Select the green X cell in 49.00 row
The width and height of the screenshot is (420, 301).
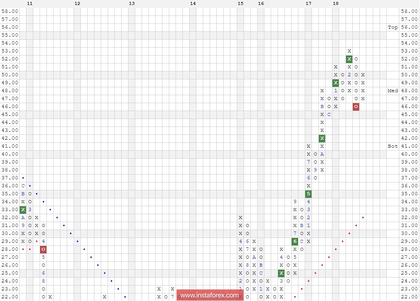pos(336,83)
